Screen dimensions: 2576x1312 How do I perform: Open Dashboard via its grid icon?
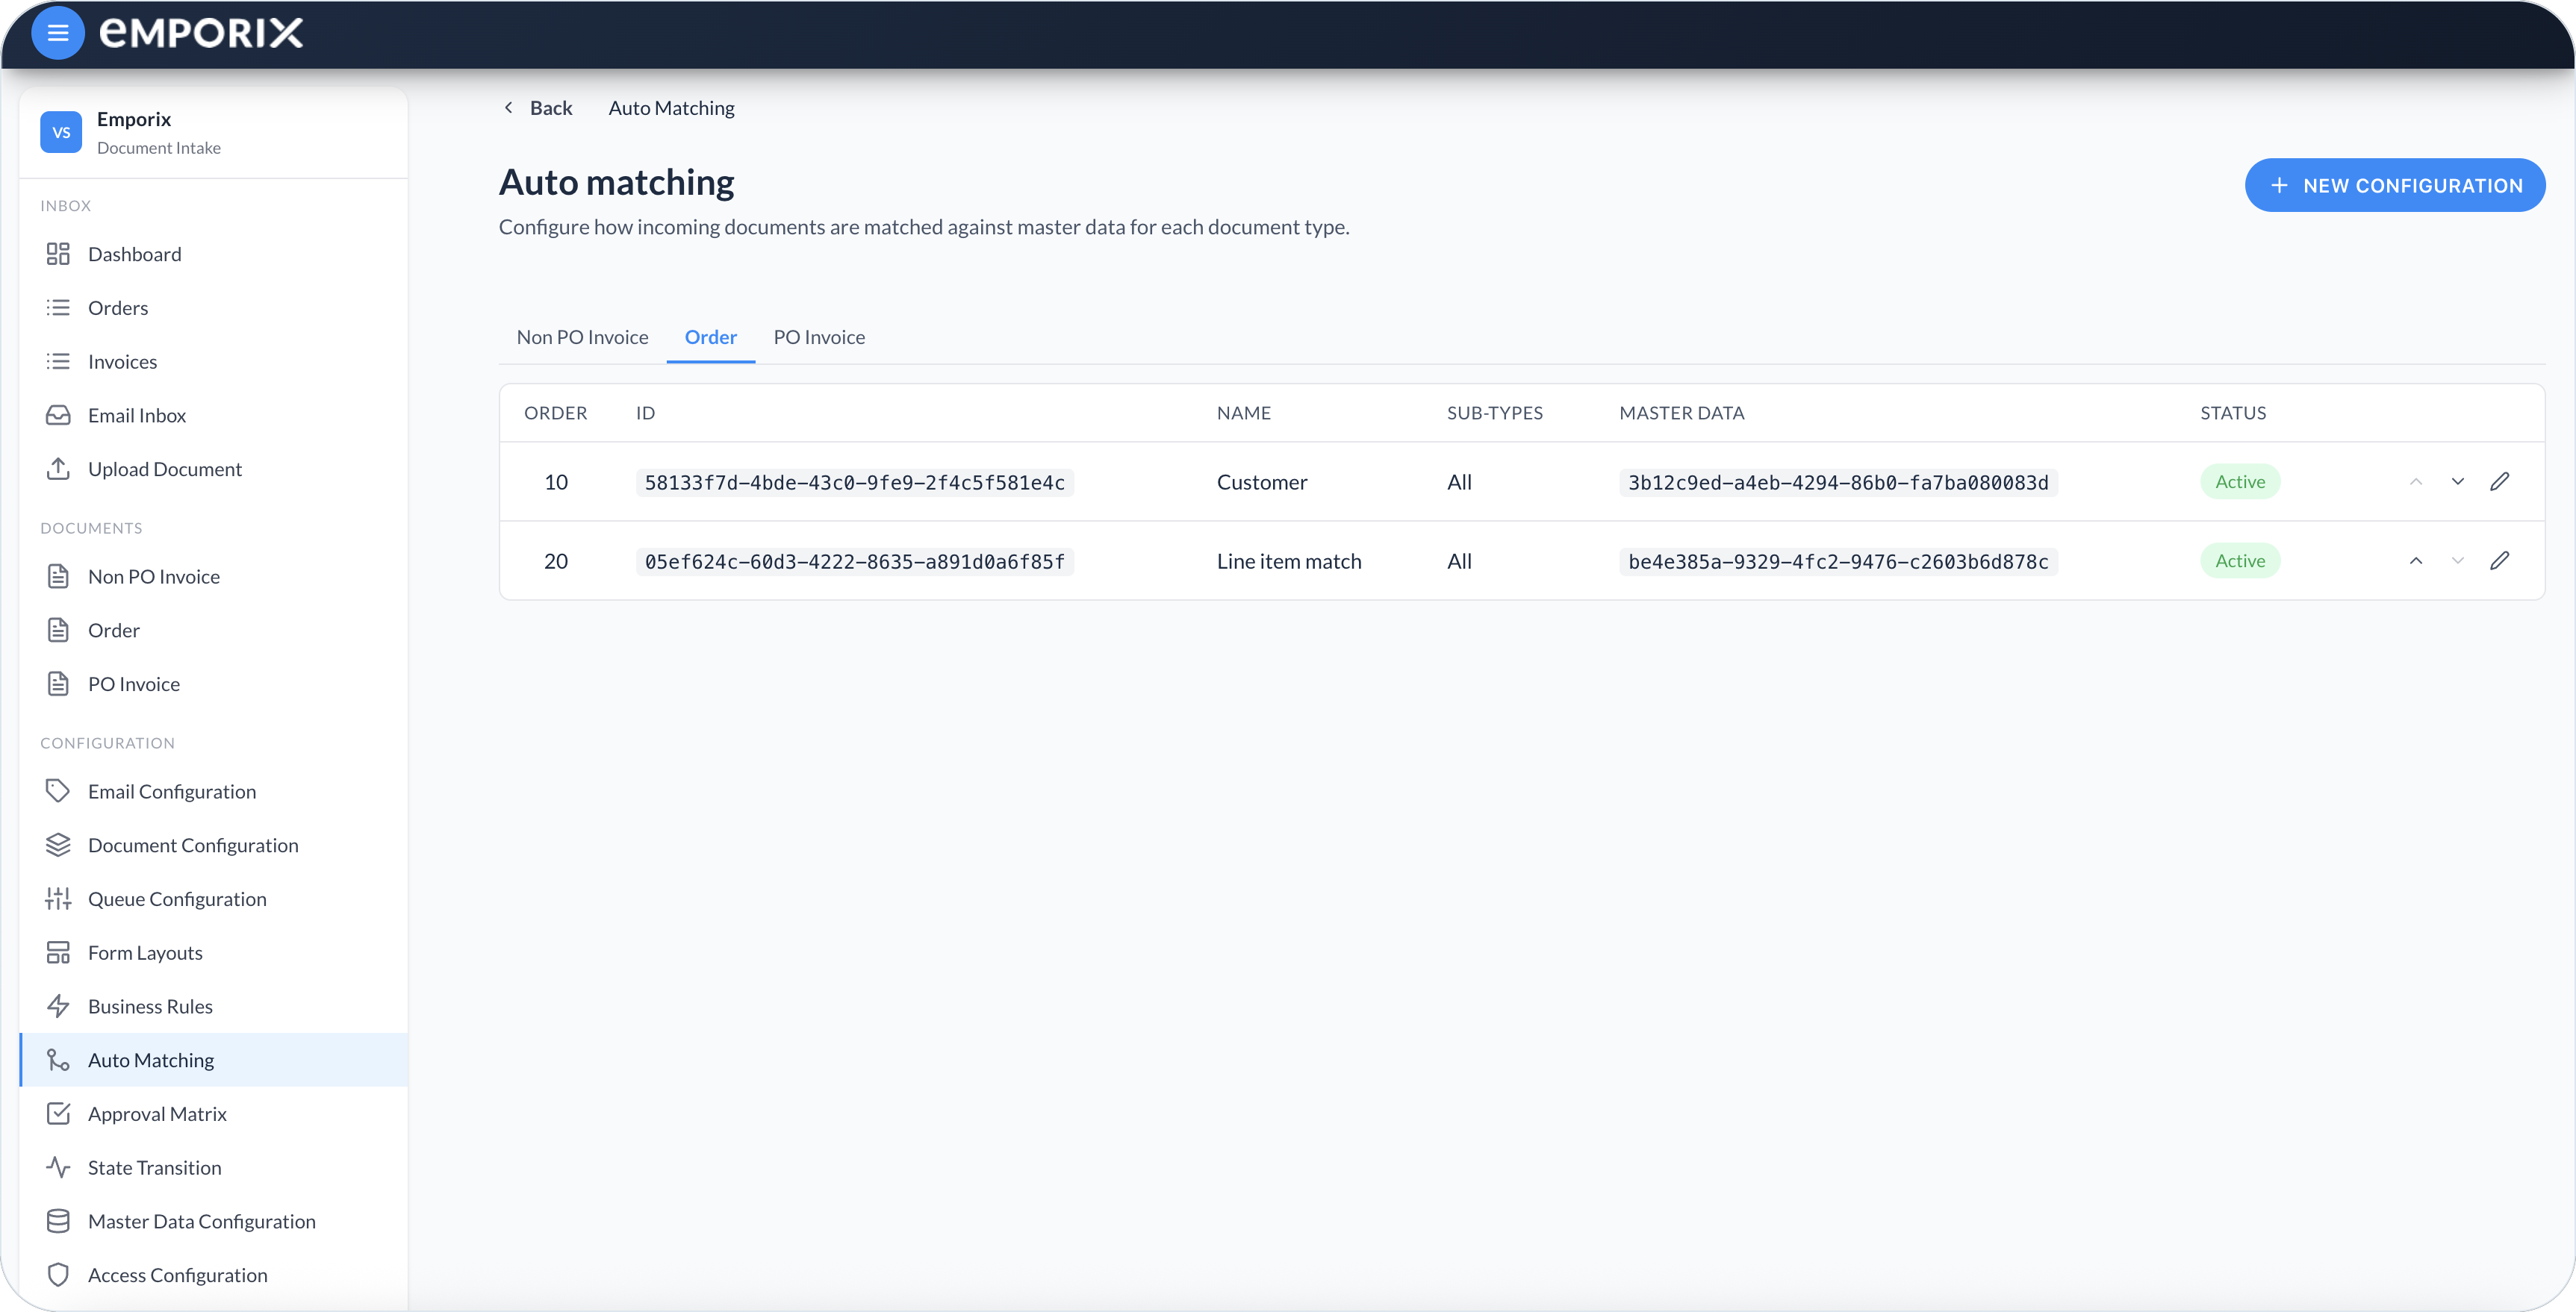58,254
